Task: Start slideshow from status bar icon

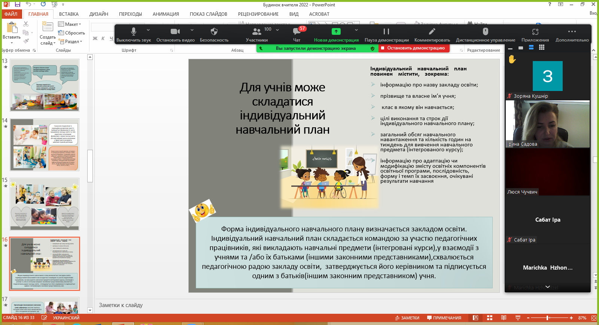Action: [518, 318]
